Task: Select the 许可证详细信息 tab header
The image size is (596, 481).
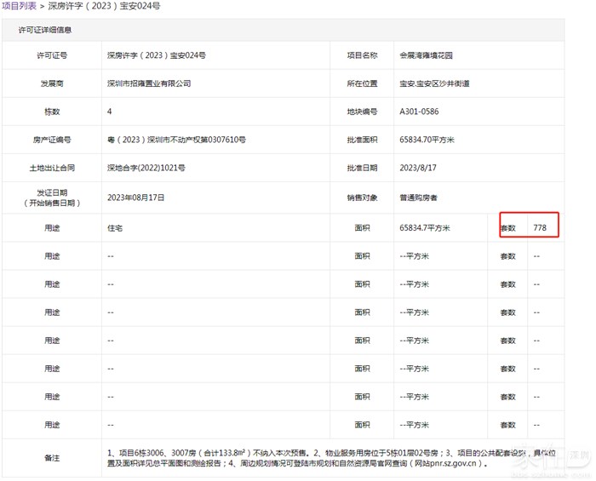Action: (45, 30)
